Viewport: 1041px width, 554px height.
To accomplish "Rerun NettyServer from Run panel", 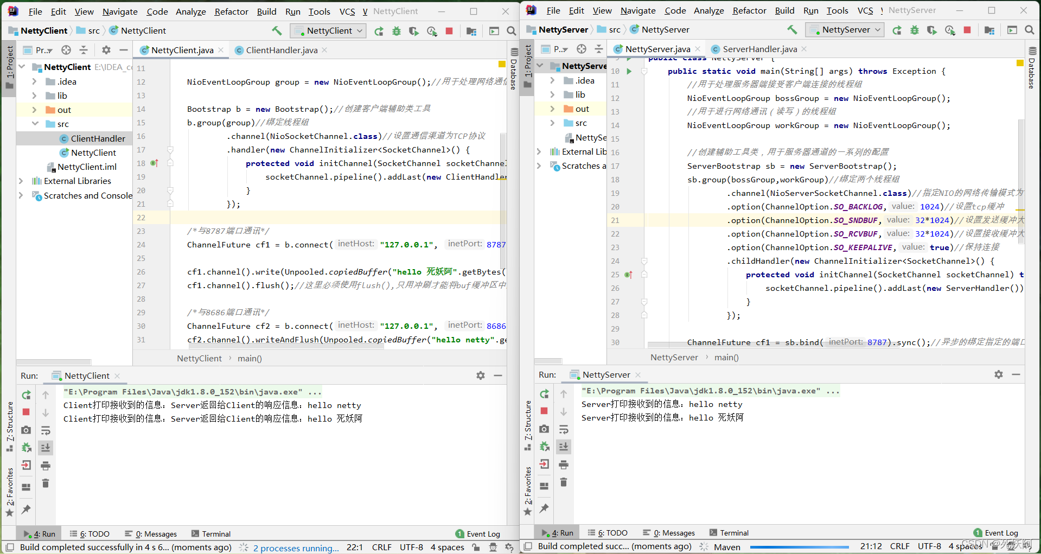I will click(544, 394).
